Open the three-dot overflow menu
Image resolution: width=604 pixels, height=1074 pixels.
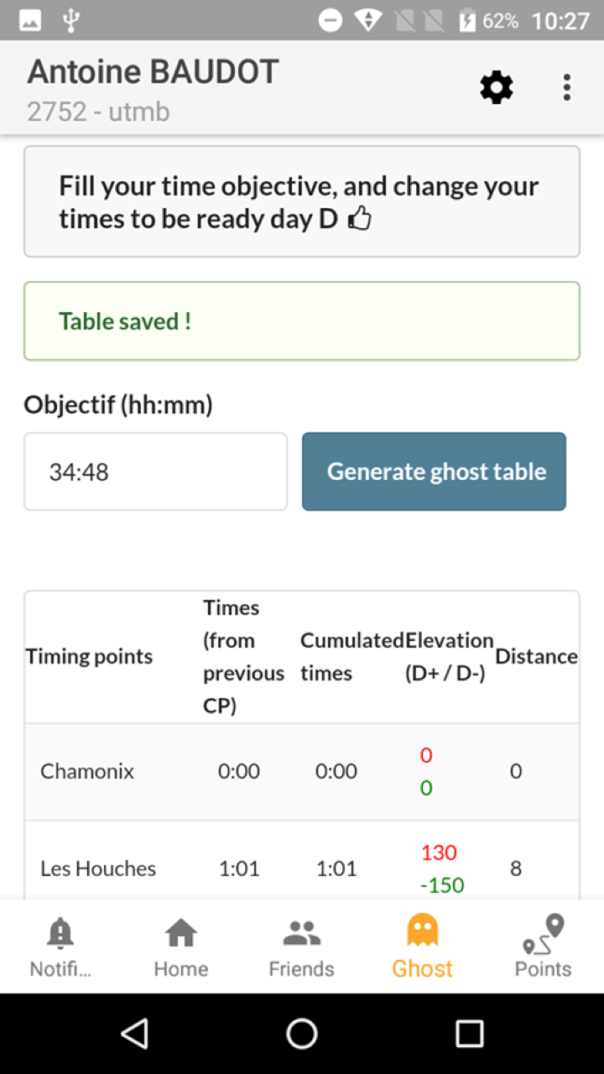coord(567,87)
